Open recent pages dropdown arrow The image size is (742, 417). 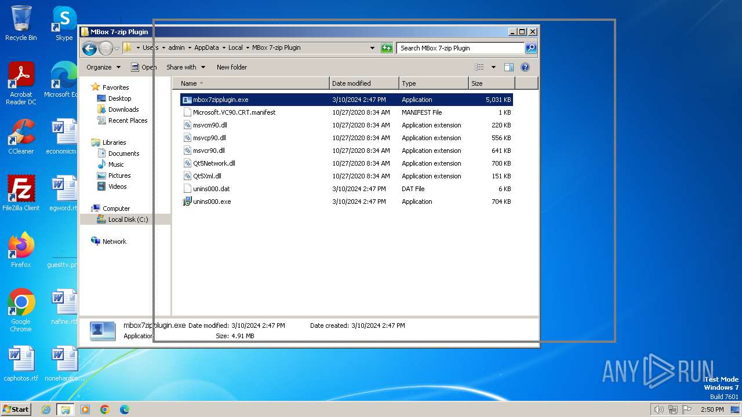[x=117, y=48]
